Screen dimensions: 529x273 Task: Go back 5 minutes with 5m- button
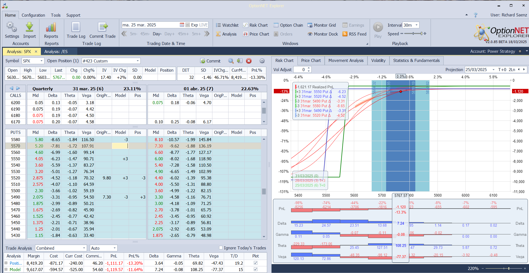[134, 34]
